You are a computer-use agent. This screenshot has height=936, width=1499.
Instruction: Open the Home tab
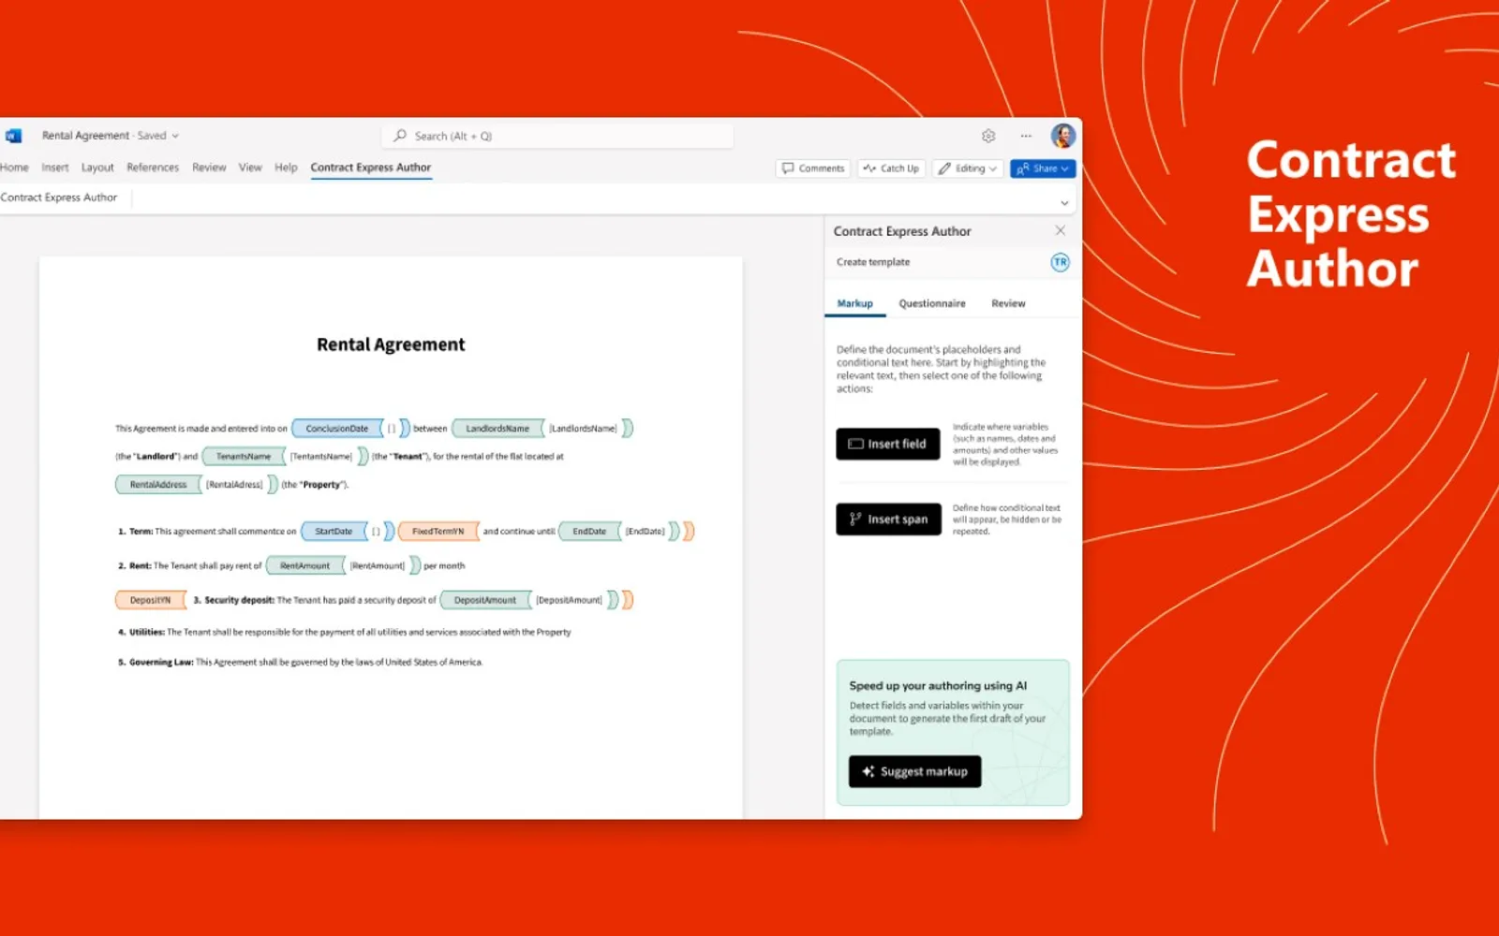pyautogui.click(x=14, y=168)
